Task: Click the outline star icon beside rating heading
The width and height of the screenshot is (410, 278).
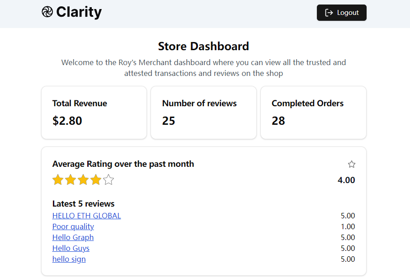Action: pyautogui.click(x=351, y=164)
